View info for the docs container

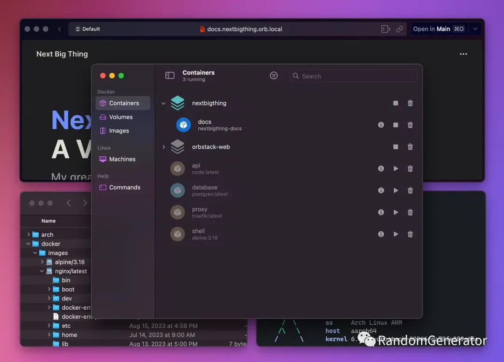tap(380, 125)
